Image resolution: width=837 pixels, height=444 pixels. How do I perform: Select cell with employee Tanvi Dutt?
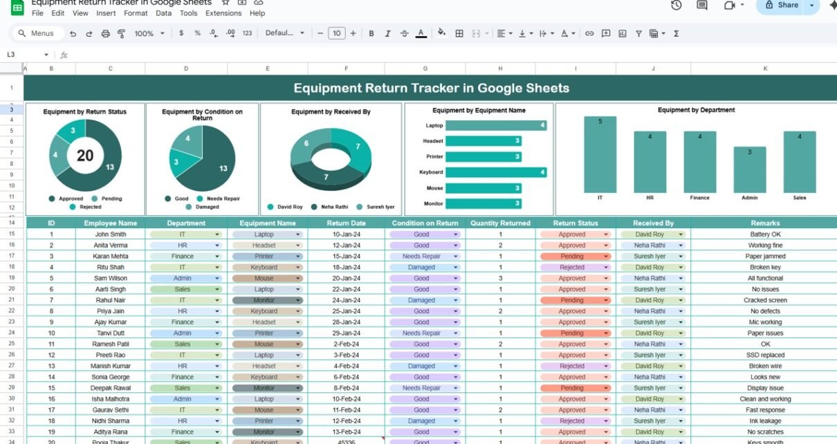(x=111, y=333)
